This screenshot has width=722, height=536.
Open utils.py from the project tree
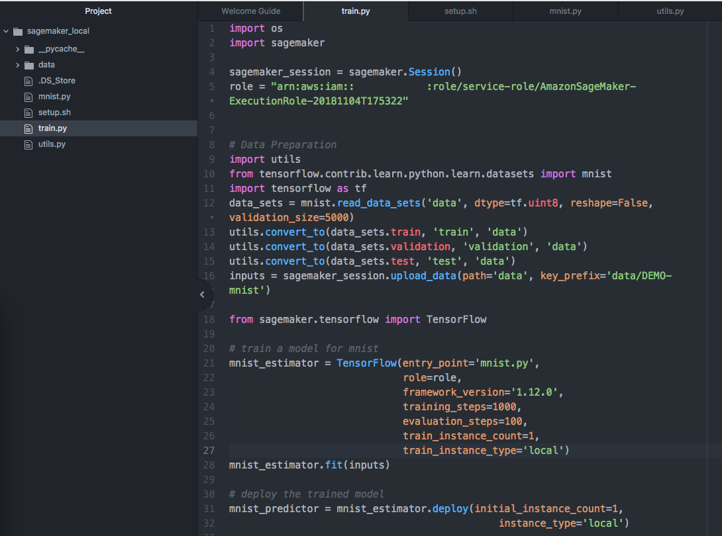[52, 144]
